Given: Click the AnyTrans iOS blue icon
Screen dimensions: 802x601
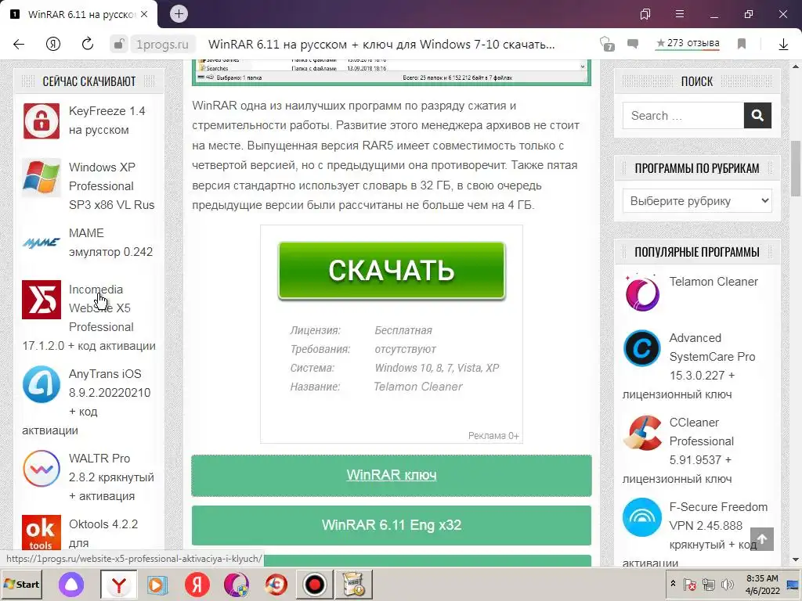Looking at the screenshot, I should pyautogui.click(x=42, y=383).
